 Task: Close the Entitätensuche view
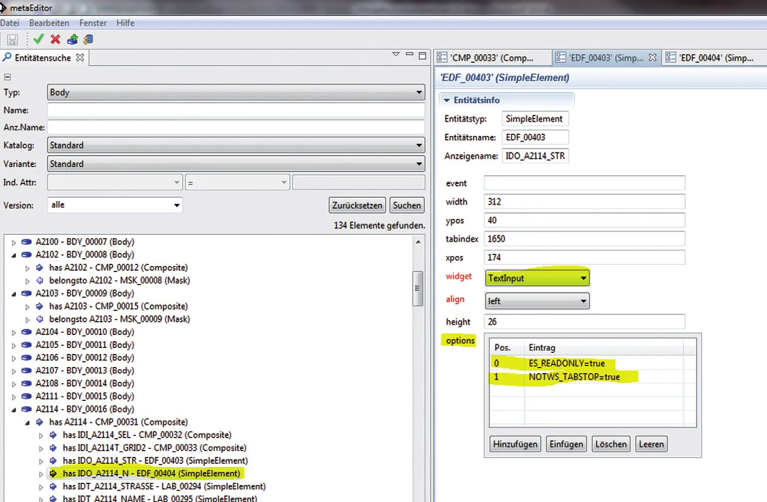(x=80, y=57)
